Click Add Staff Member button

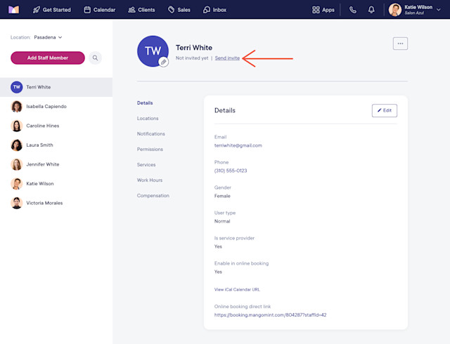pyautogui.click(x=48, y=58)
